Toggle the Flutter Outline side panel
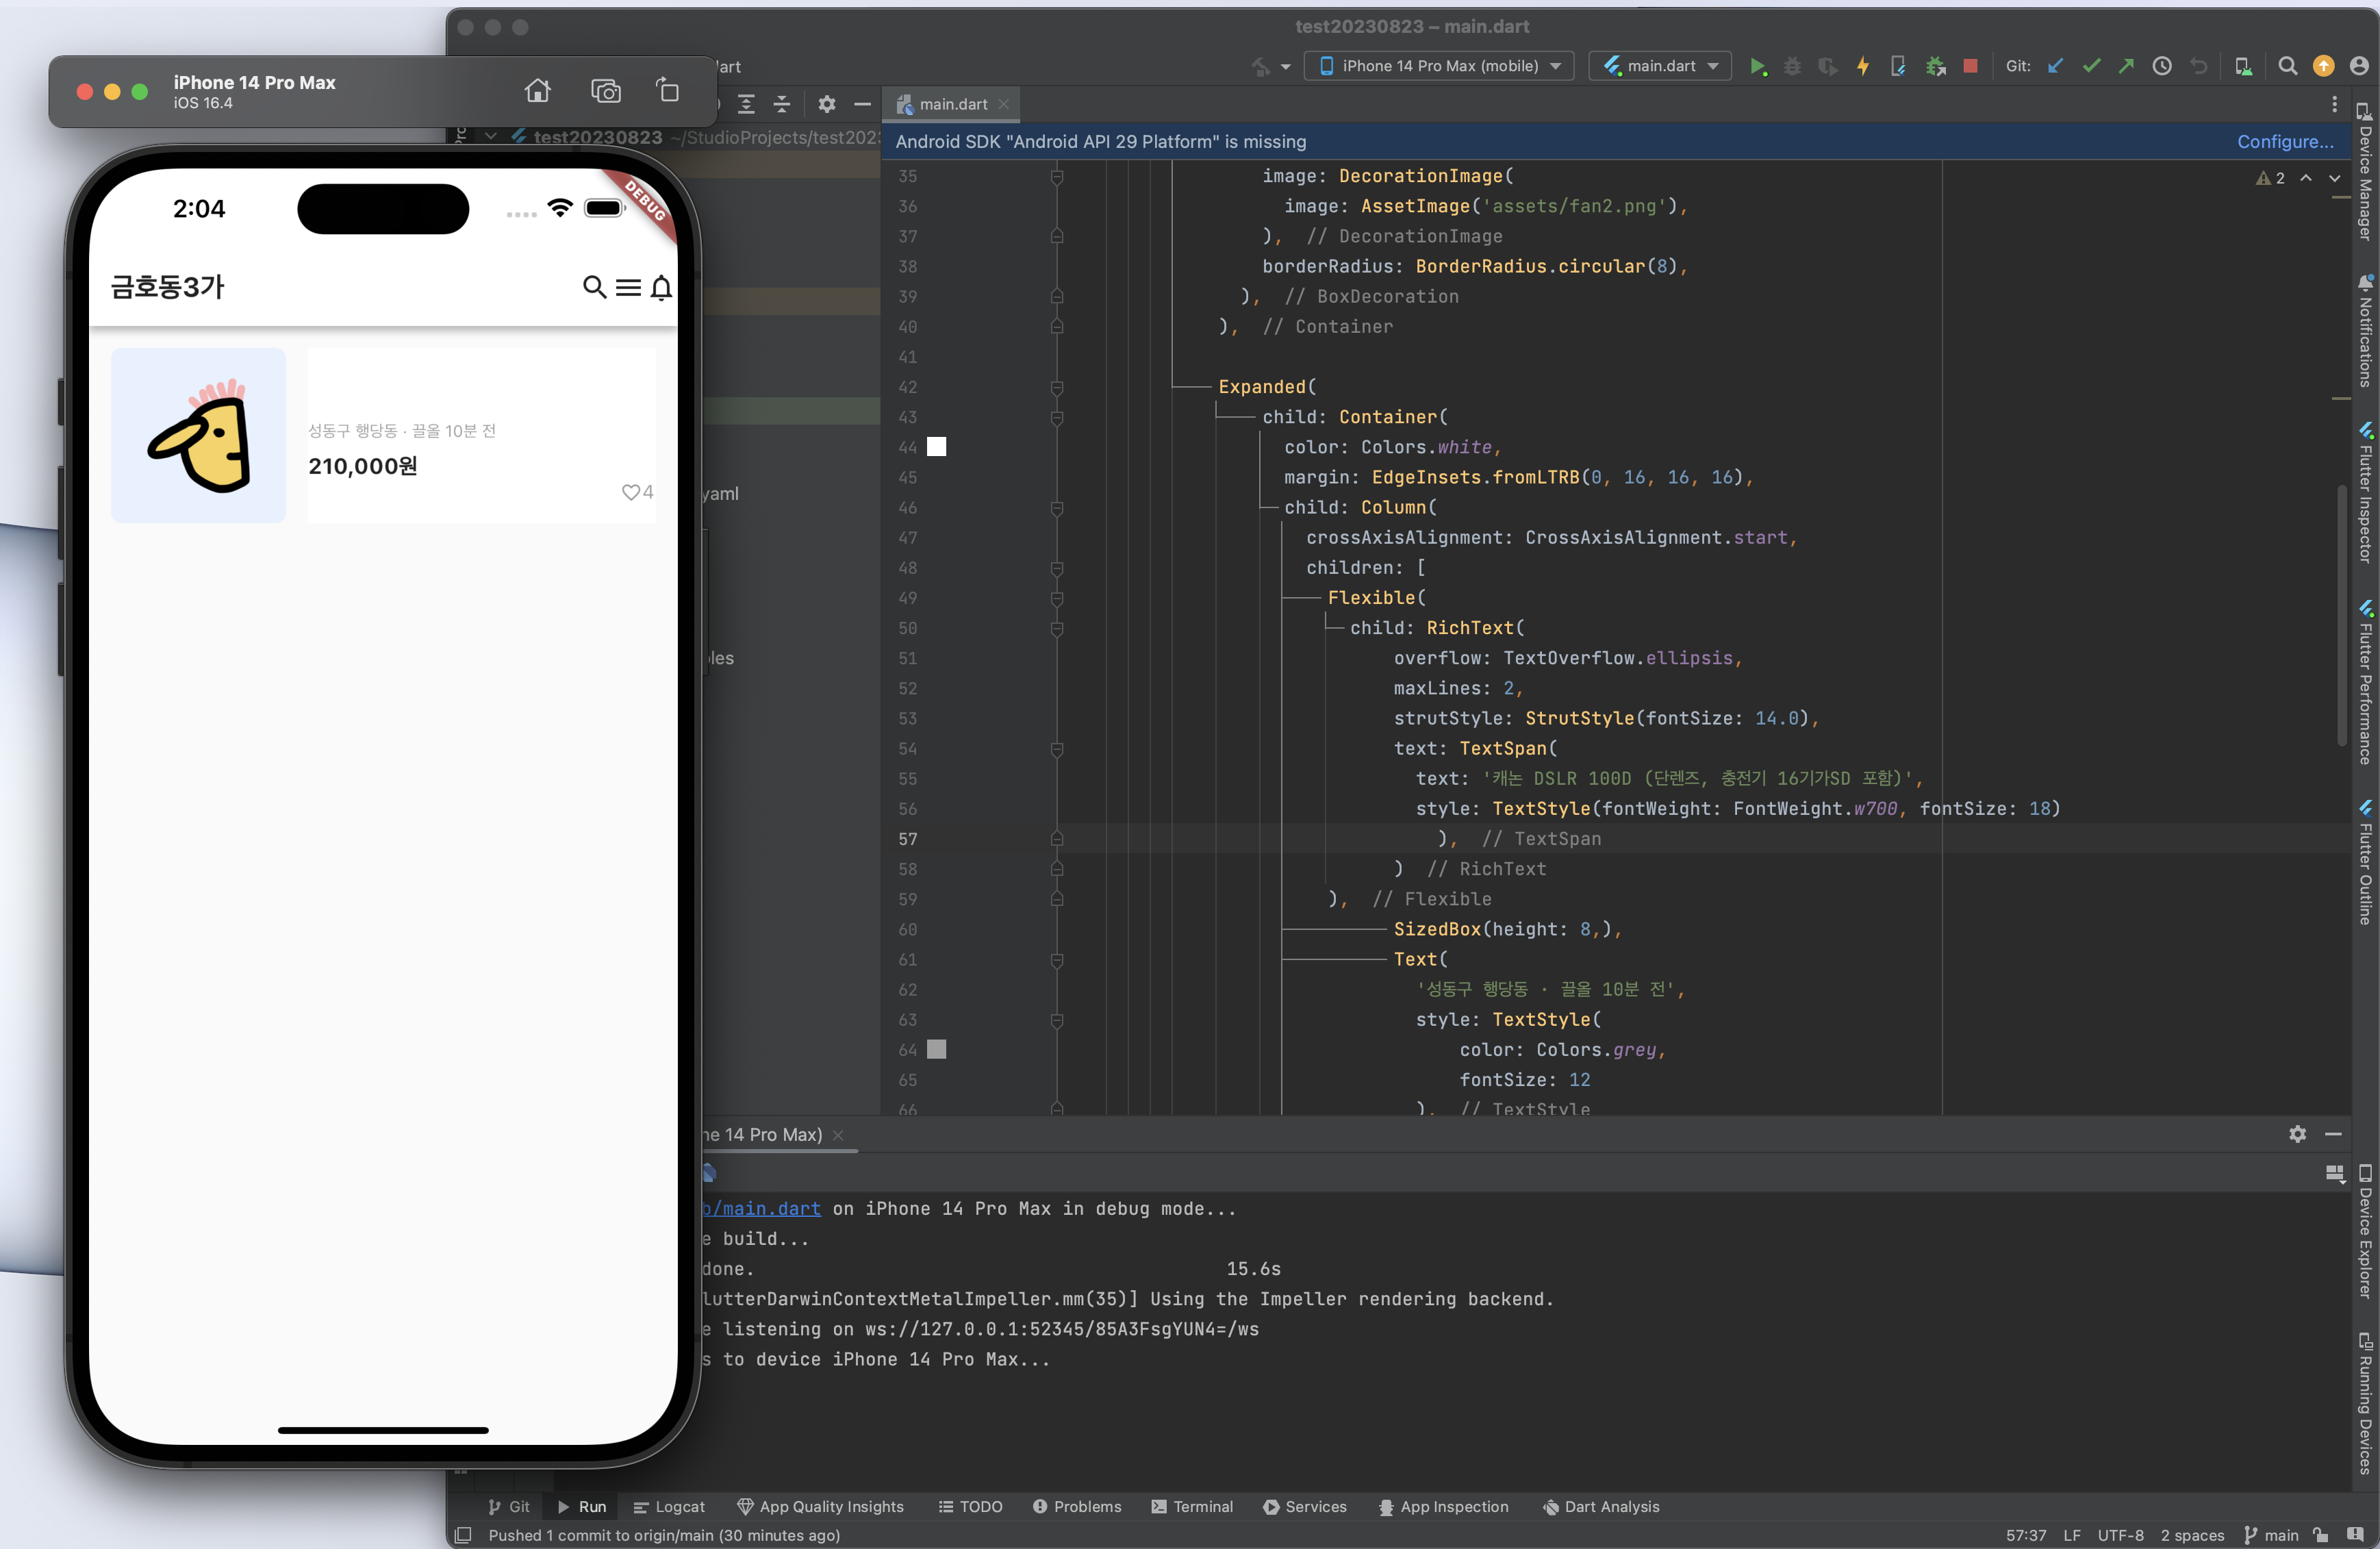Image resolution: width=2380 pixels, height=1549 pixels. tap(2365, 862)
